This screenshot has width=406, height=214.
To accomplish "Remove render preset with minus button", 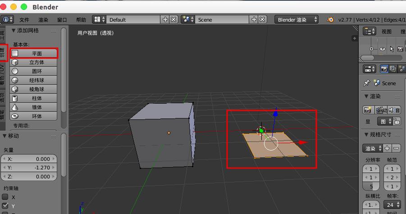I will tap(396, 149).
